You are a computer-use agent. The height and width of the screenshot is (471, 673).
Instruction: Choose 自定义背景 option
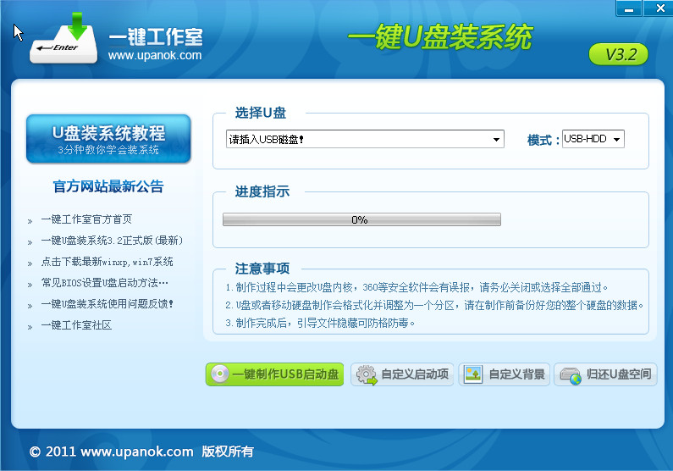click(505, 374)
